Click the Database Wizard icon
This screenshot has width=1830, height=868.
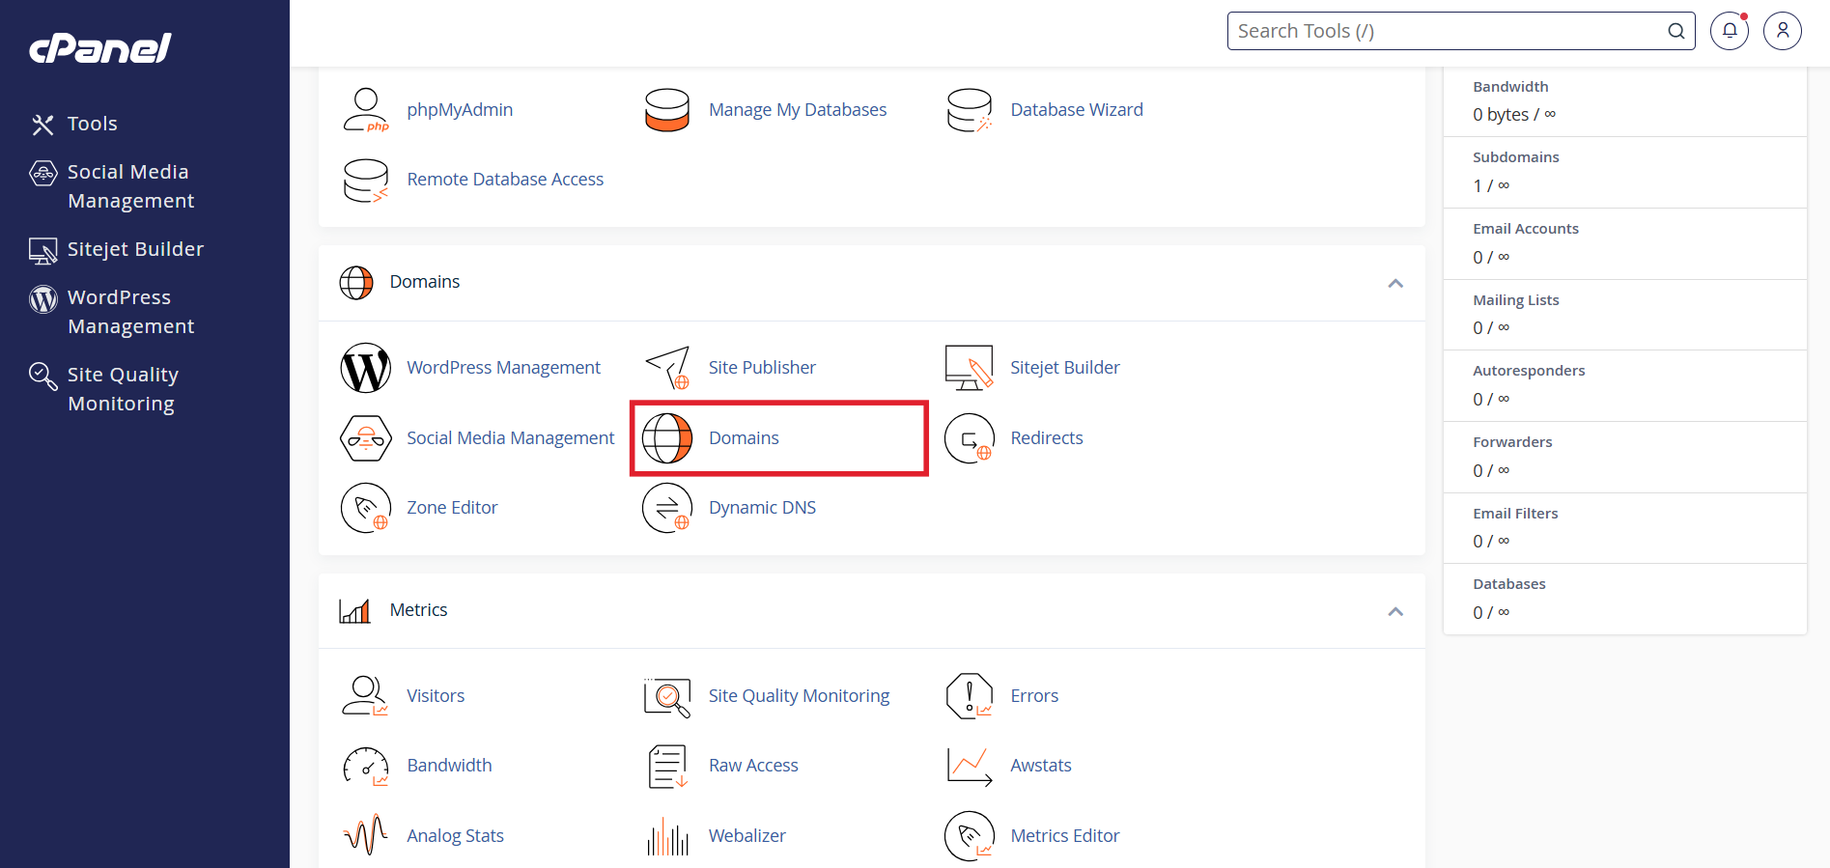tap(970, 110)
